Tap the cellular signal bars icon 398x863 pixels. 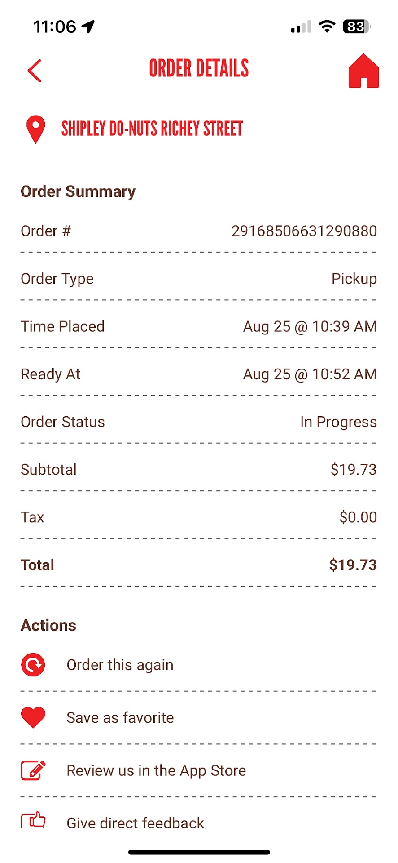(301, 27)
